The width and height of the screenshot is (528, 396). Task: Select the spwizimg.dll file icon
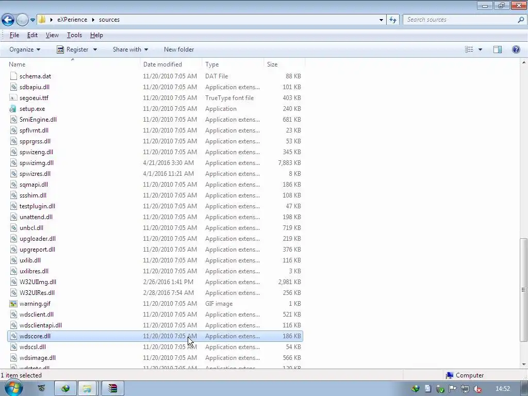point(13,163)
